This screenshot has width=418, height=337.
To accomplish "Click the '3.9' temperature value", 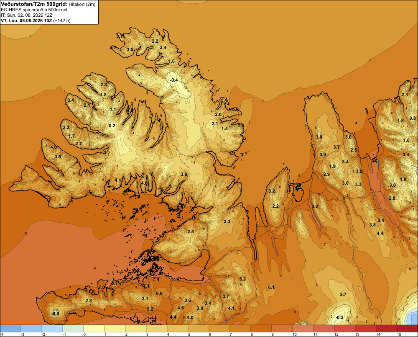I will pyautogui.click(x=323, y=154).
